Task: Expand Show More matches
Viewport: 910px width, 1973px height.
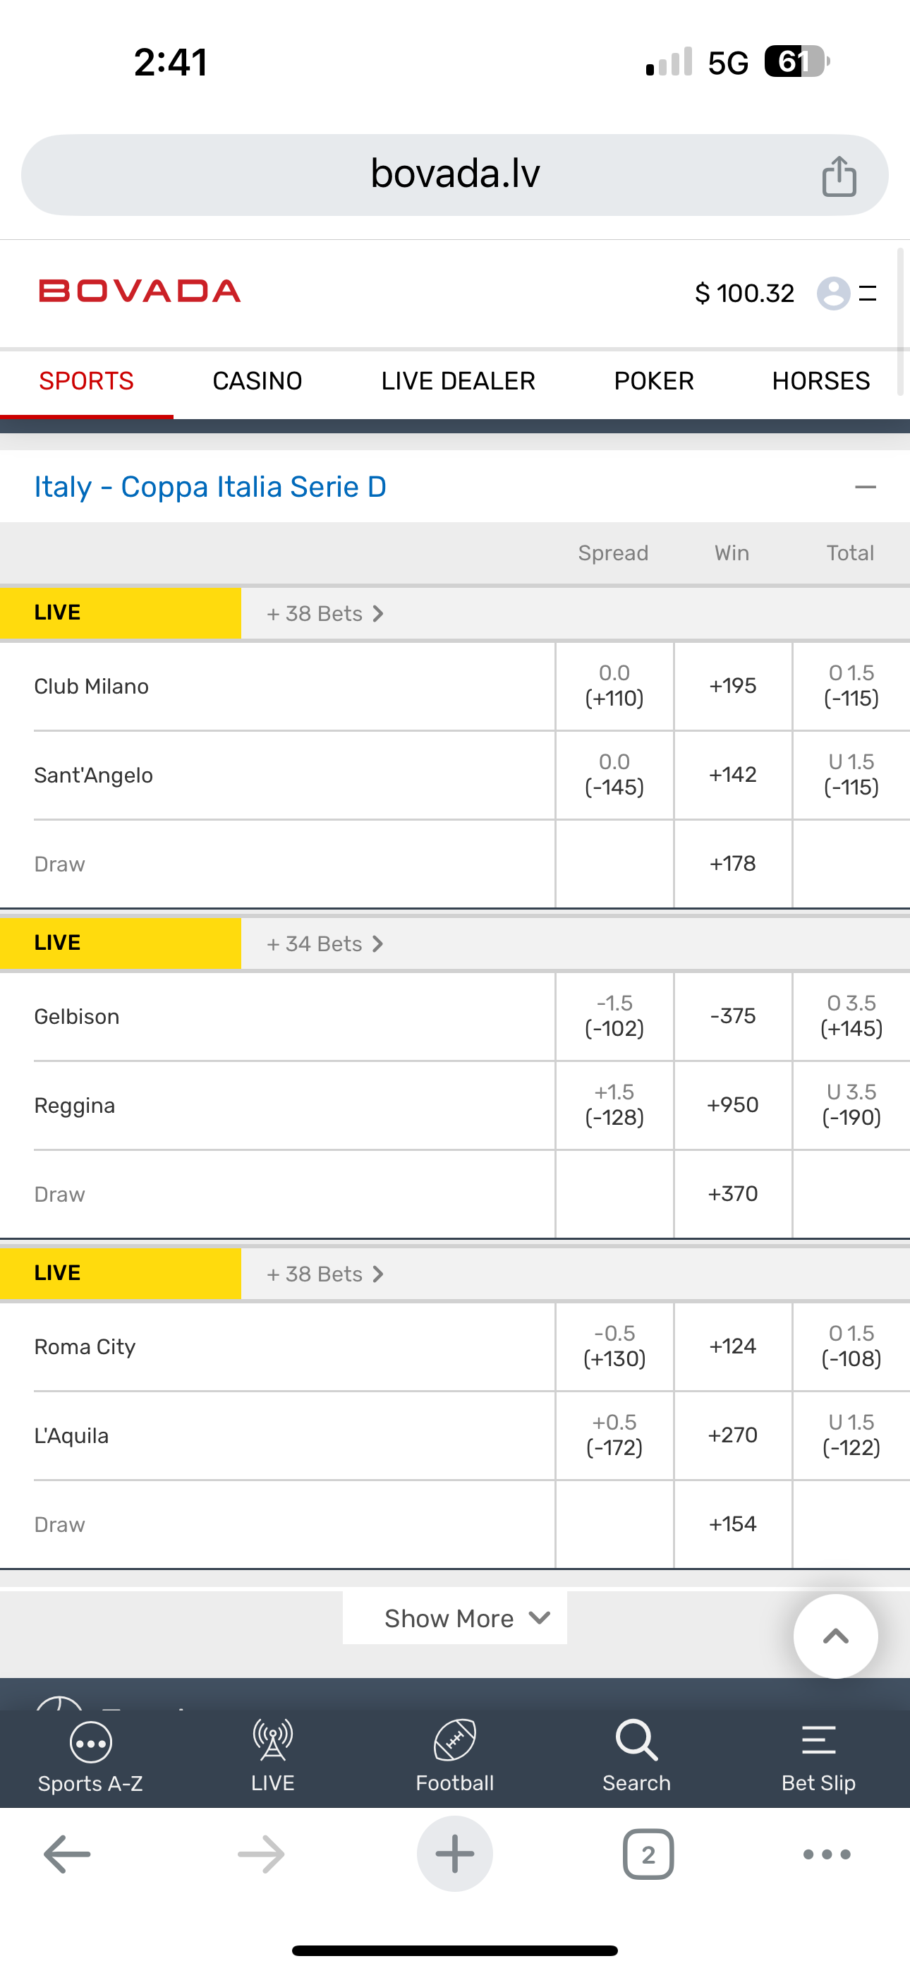Action: point(455,1618)
